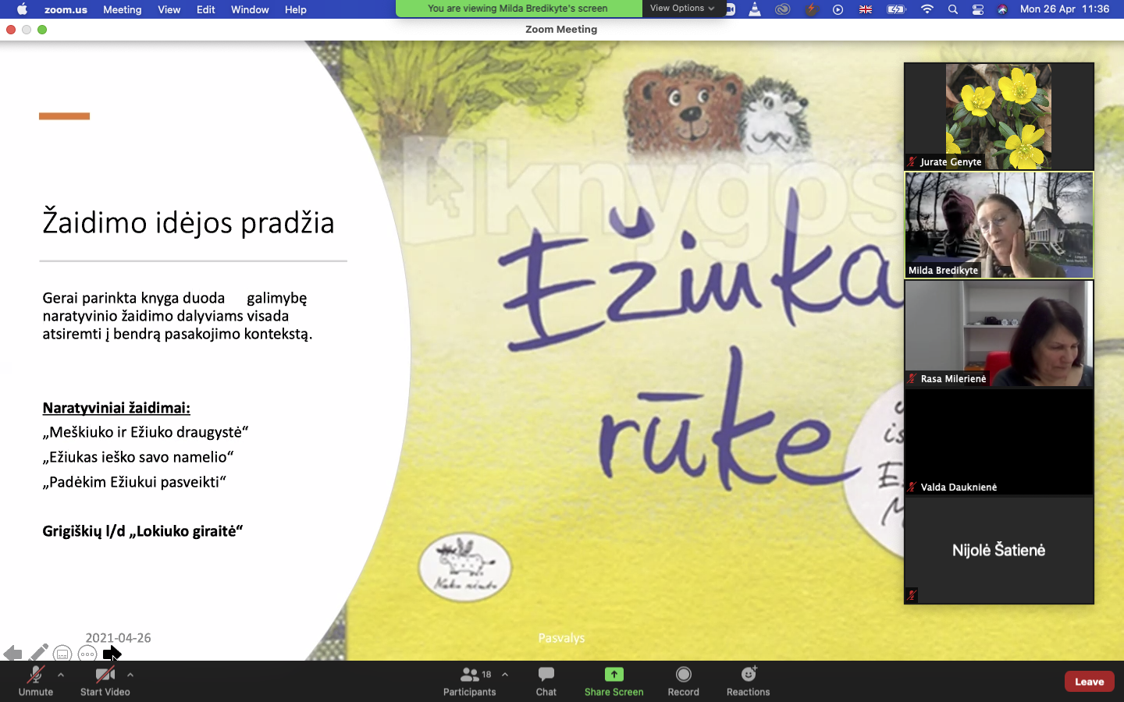Open the Meeting menu
The image size is (1124, 702).
[123, 9]
